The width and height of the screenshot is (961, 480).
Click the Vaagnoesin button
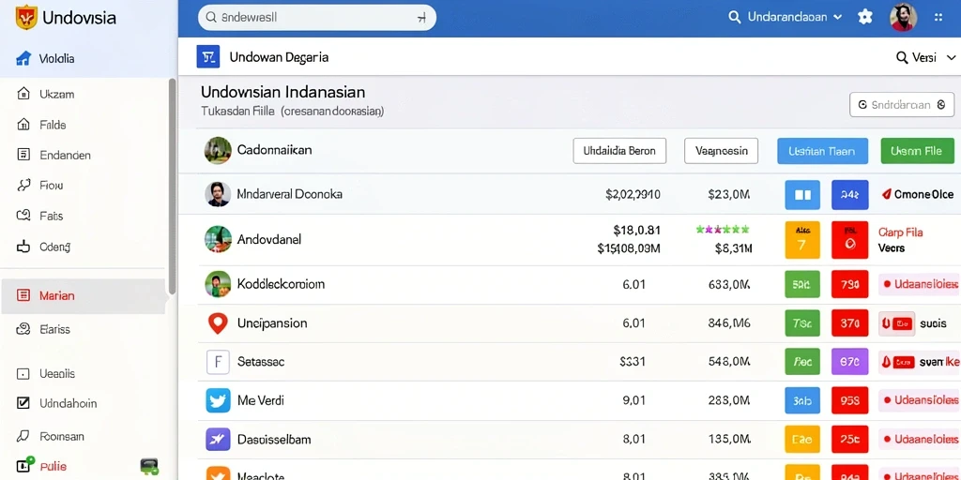722,151
